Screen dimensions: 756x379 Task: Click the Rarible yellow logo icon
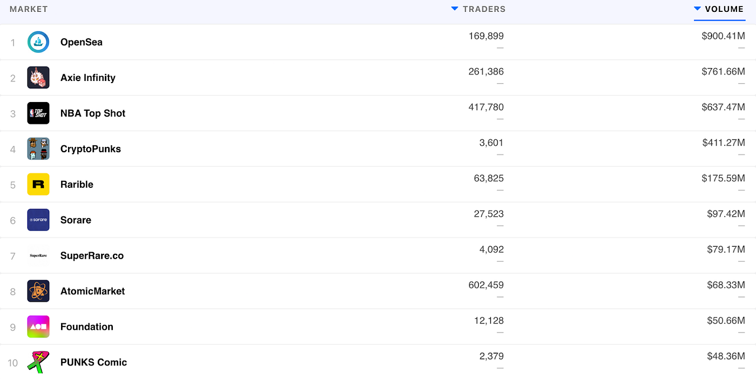38,185
